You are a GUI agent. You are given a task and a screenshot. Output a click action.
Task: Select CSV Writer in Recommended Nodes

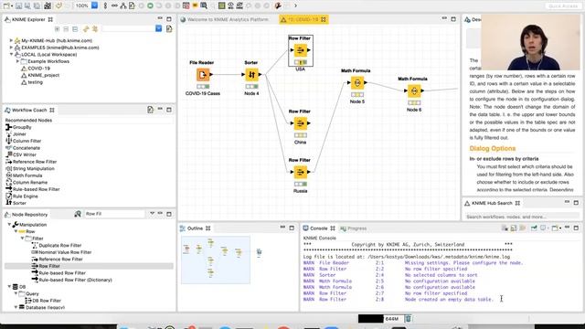click(x=25, y=154)
